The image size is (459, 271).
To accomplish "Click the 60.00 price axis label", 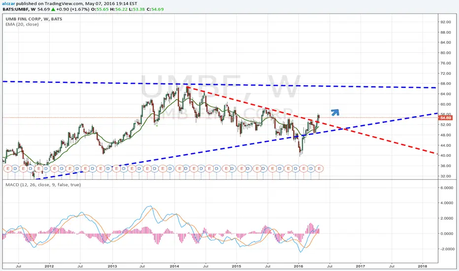I will [x=446, y=104].
